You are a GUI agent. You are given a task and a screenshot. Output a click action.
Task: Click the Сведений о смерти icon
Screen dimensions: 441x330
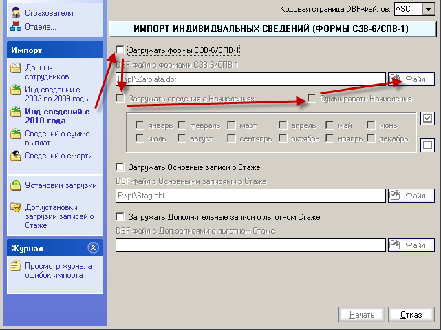click(x=16, y=156)
